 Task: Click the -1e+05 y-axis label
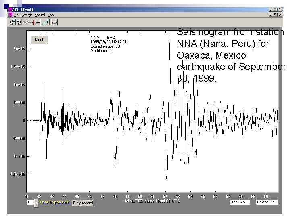click(x=19, y=156)
